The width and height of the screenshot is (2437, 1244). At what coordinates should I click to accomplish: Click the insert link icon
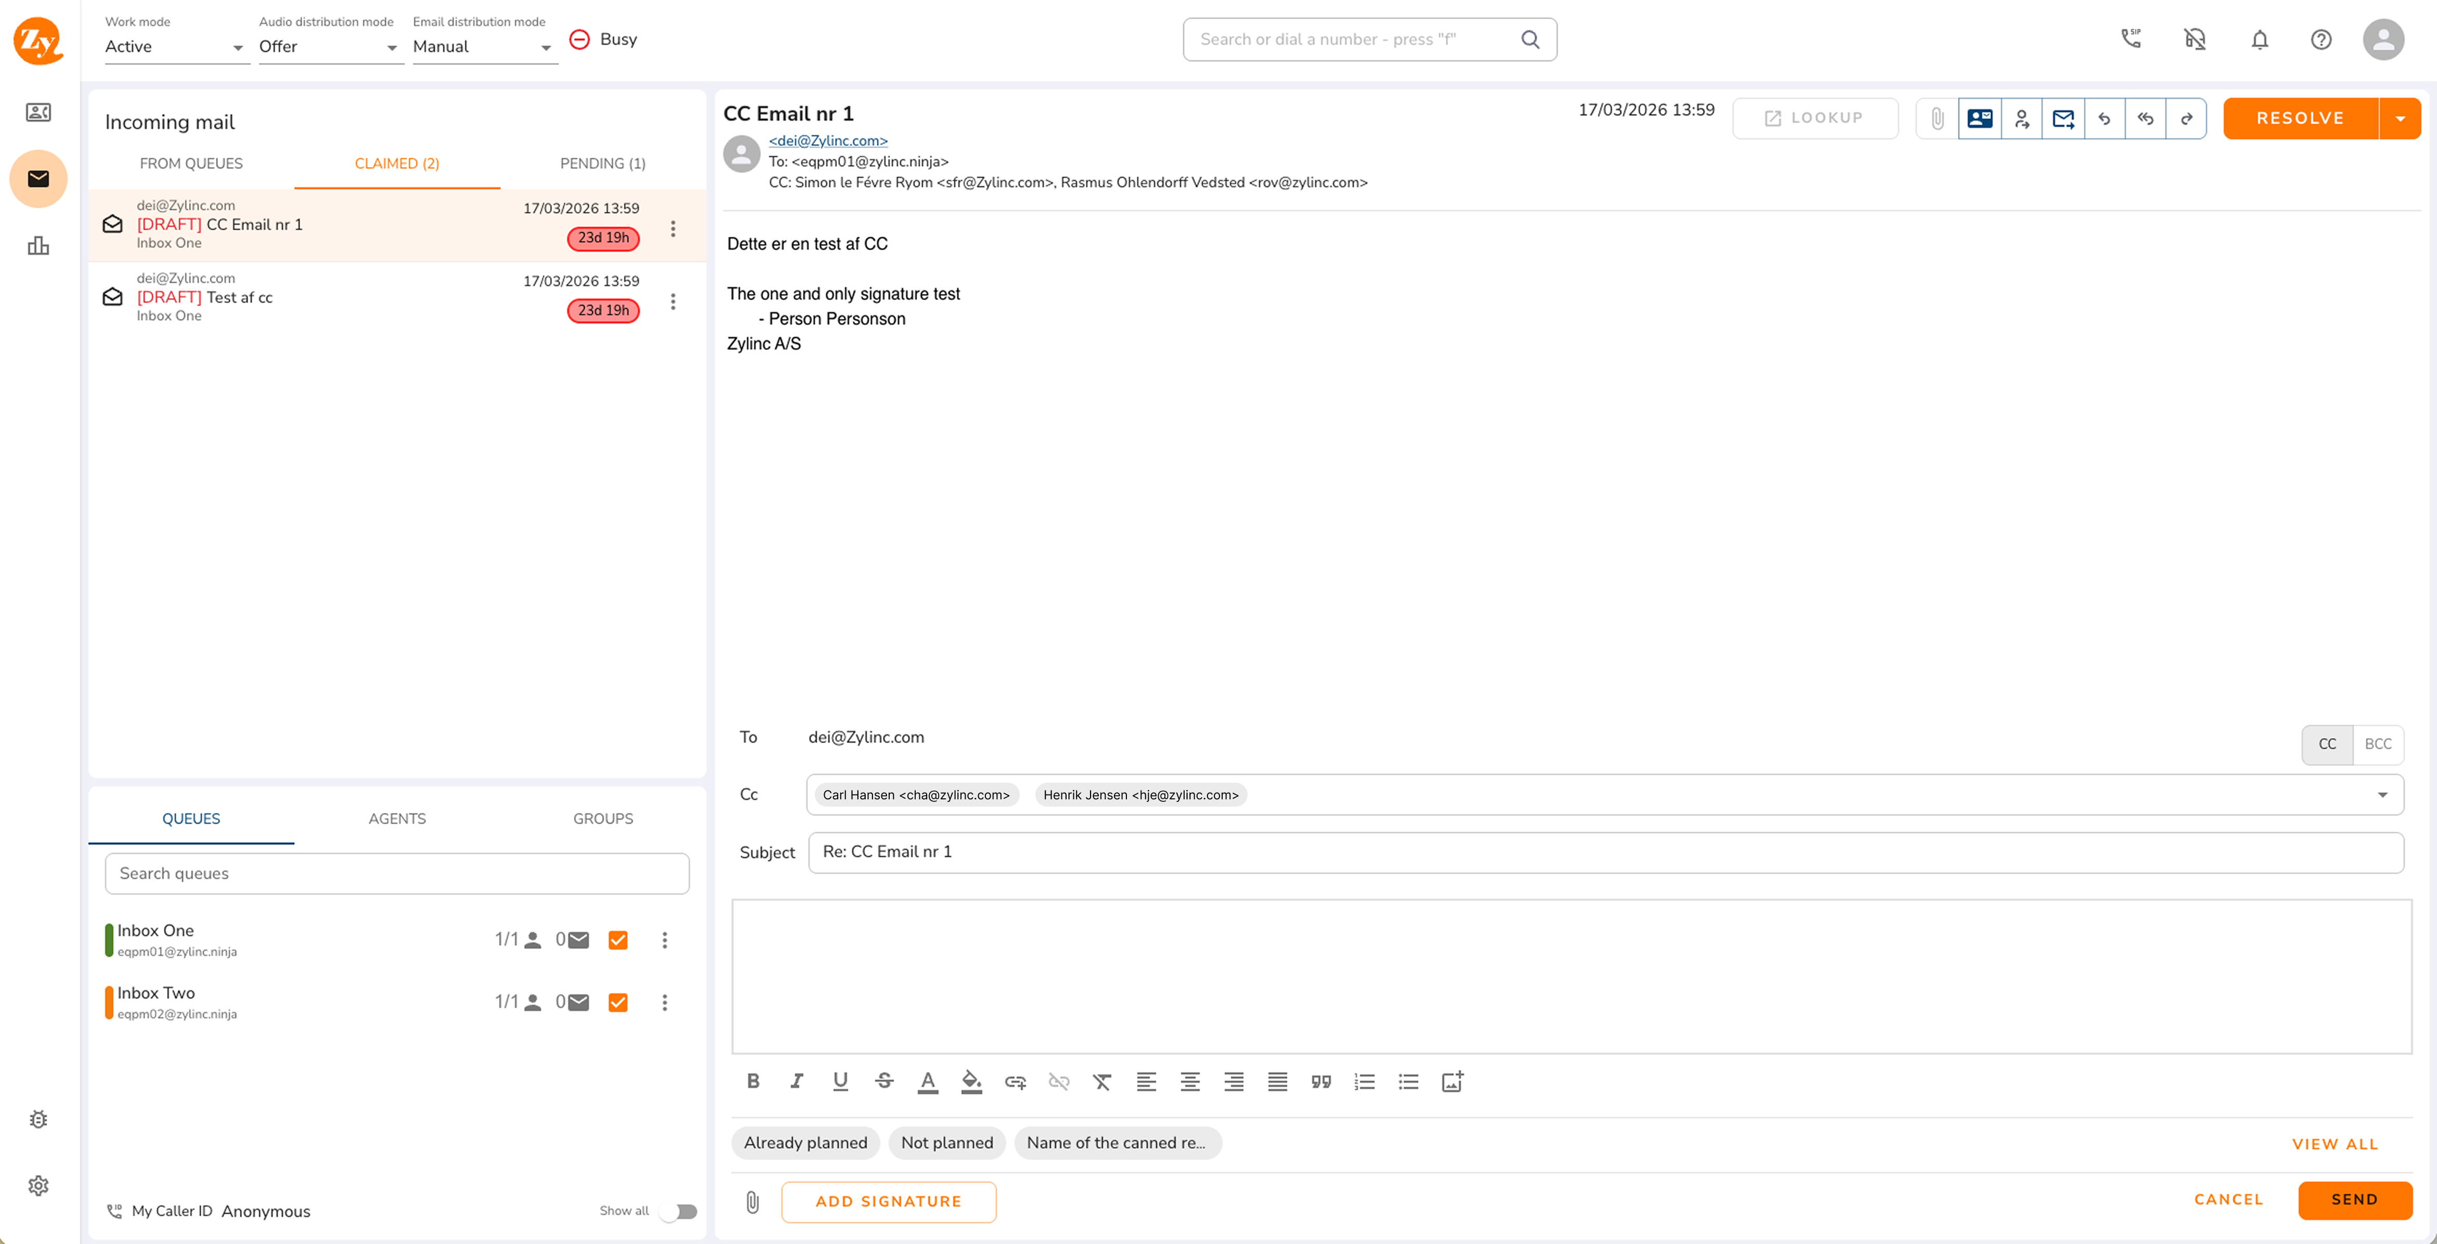tap(1015, 1081)
